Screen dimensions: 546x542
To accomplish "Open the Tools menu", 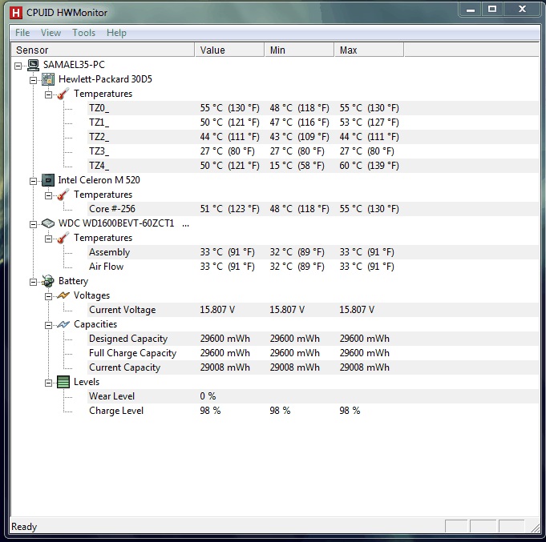I will (83, 33).
